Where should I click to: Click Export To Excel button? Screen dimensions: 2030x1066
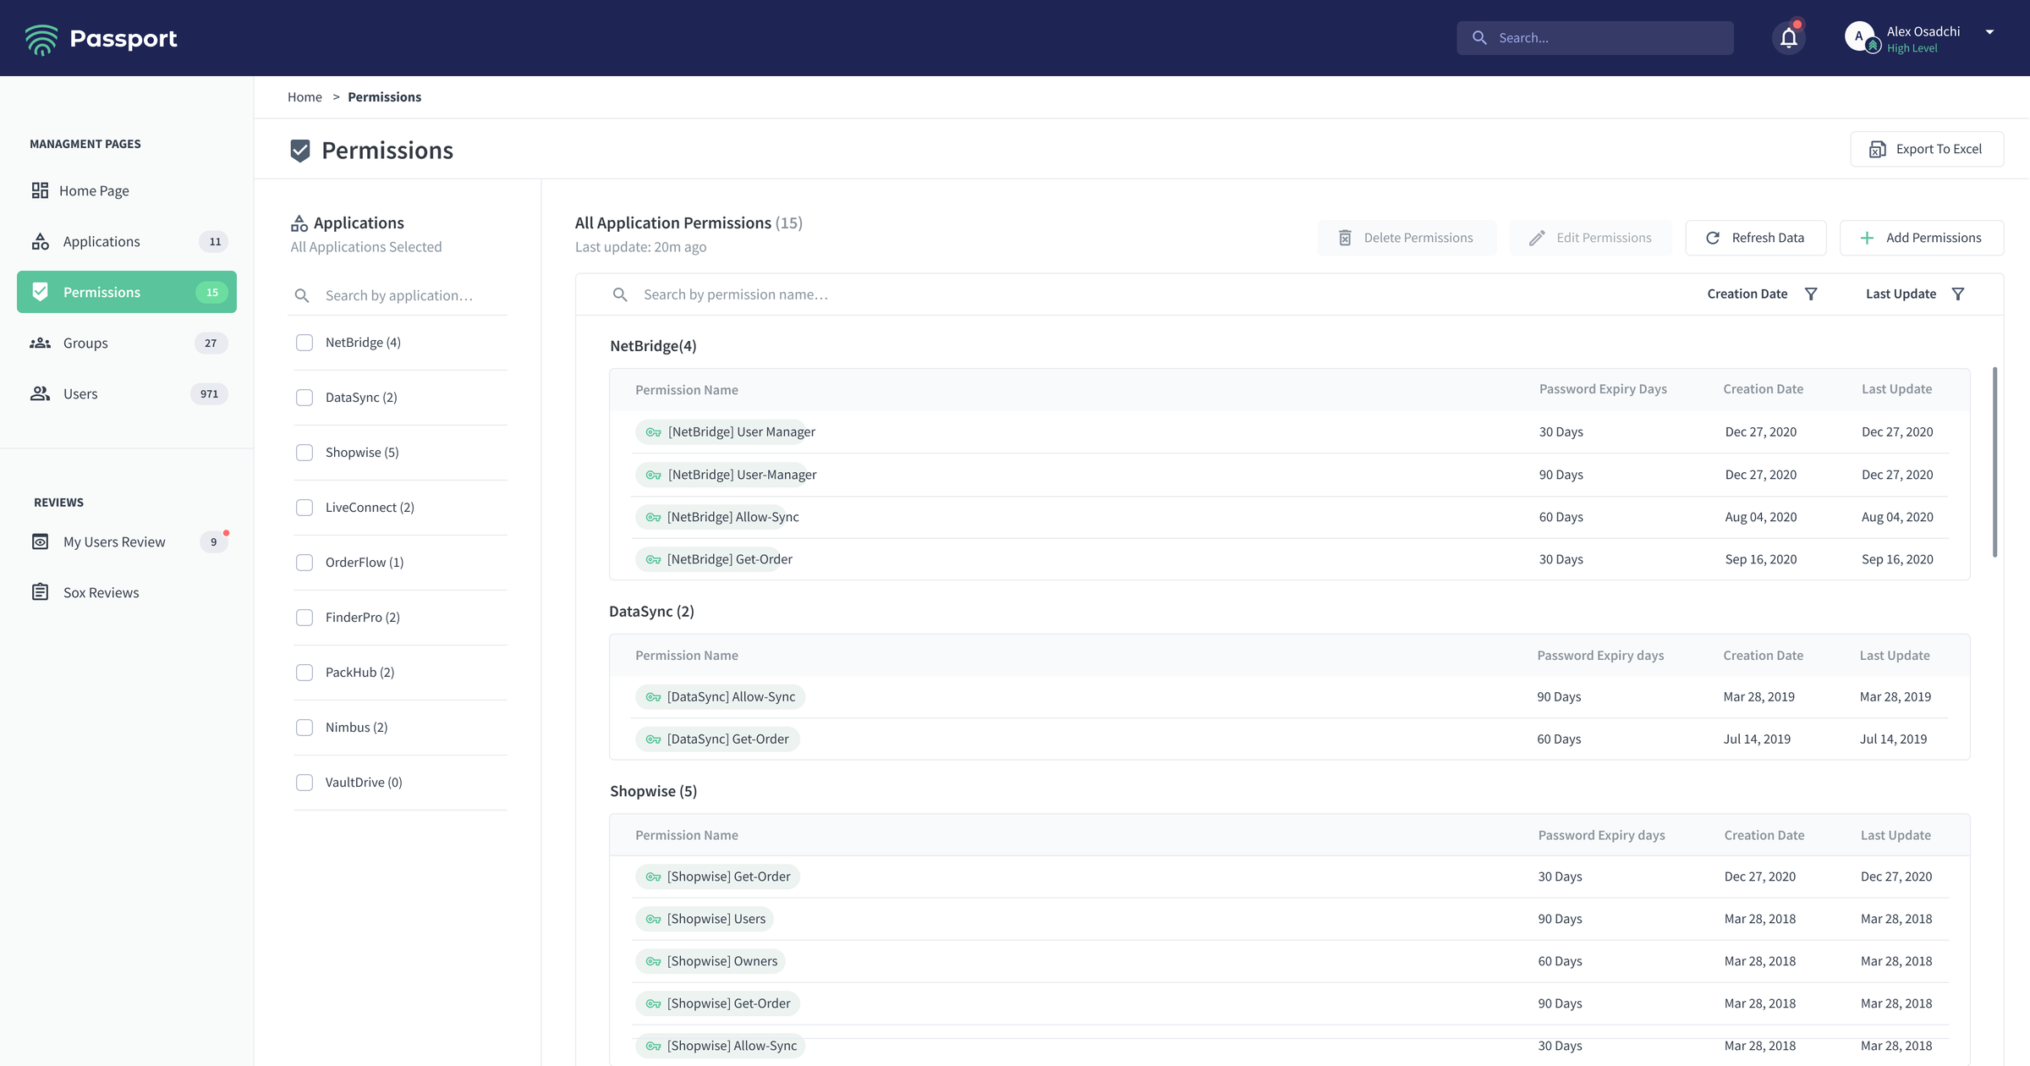1927,149
